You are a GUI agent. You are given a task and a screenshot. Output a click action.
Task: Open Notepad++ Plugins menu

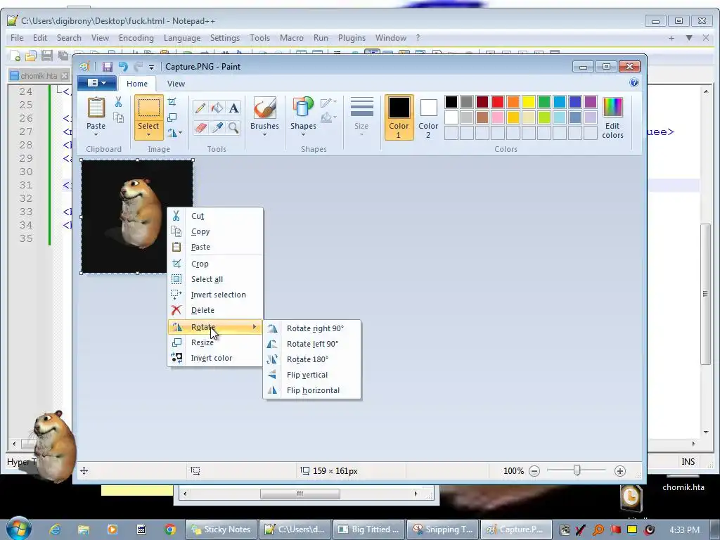[352, 38]
